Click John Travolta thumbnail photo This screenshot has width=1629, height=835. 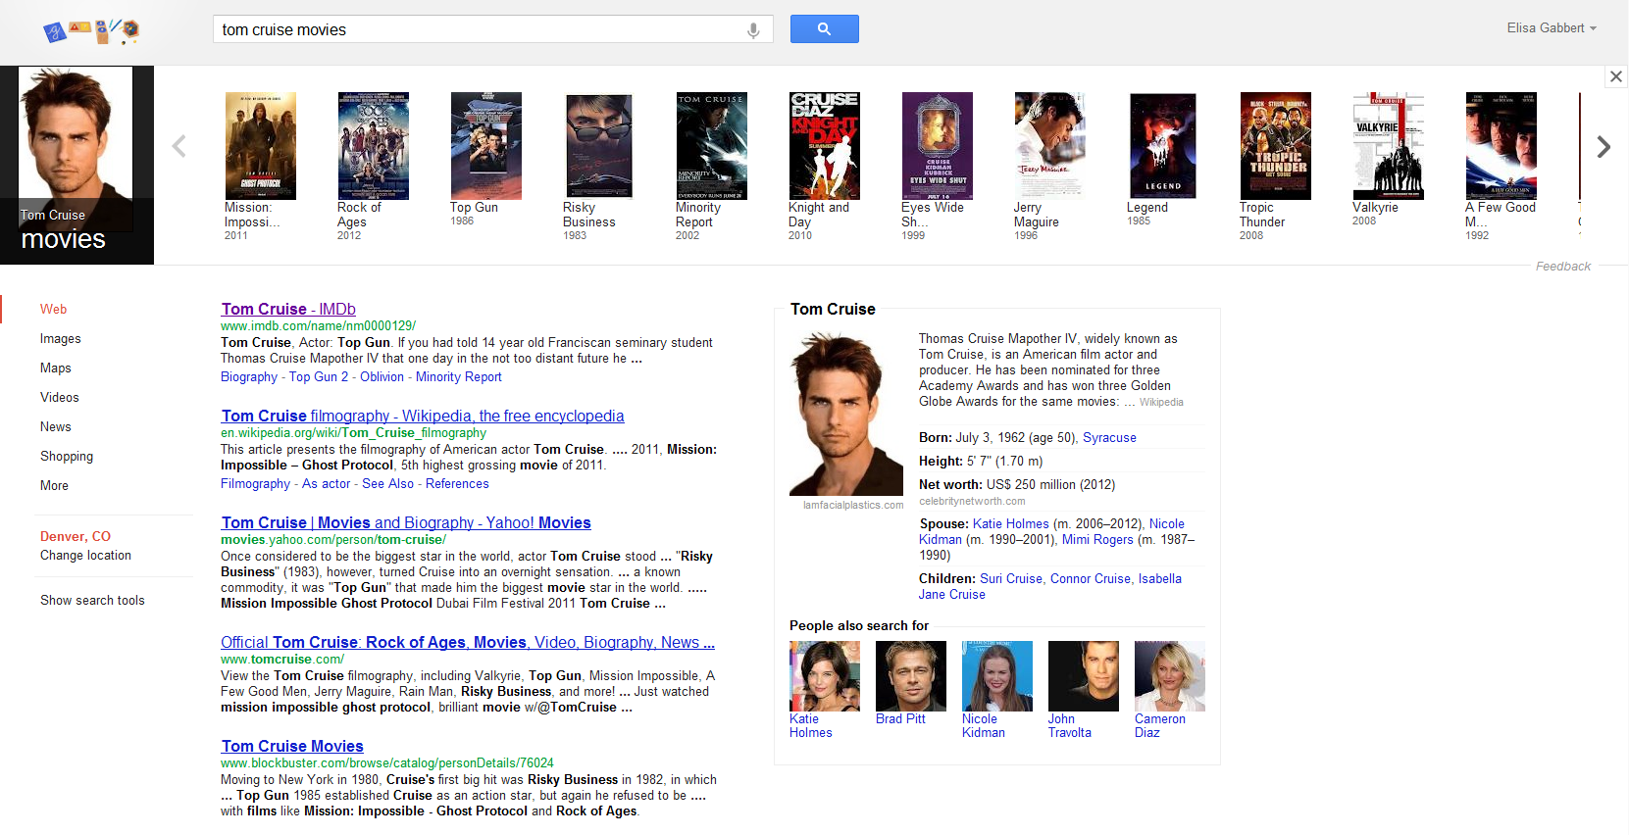tap(1084, 676)
